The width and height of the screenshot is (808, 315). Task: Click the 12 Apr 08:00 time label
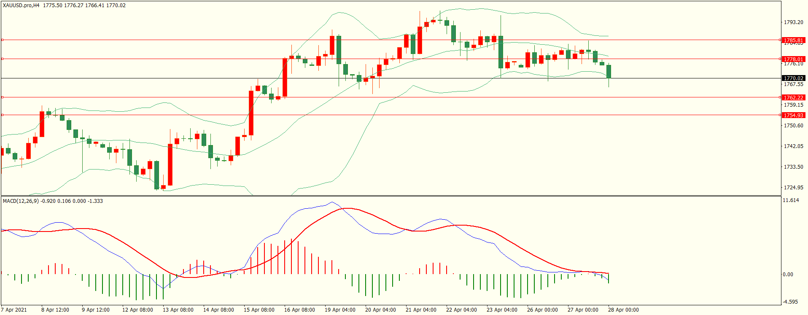click(137, 310)
